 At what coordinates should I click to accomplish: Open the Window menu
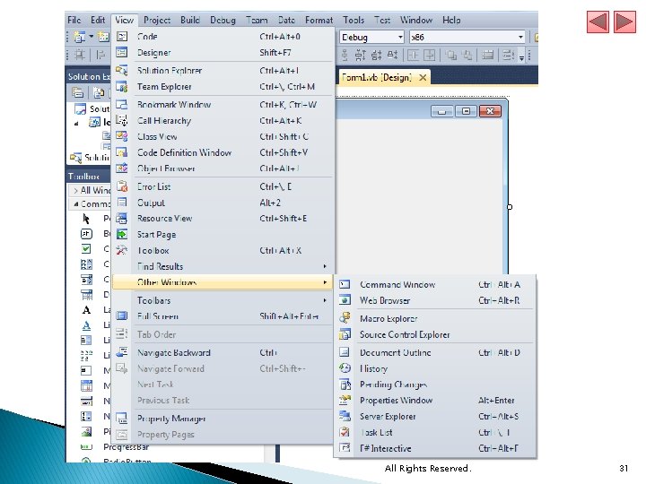coord(416,20)
